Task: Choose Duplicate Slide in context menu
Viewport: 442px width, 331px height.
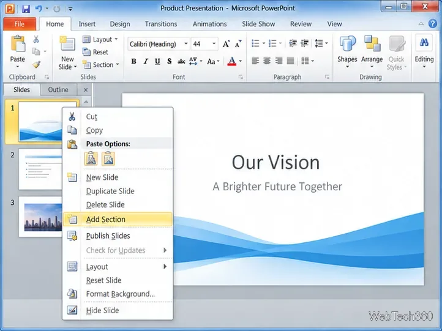Action: (x=118, y=191)
